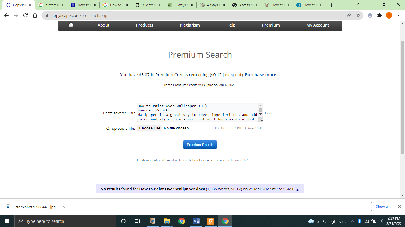Reload the page with the refresh icon

point(25,15)
